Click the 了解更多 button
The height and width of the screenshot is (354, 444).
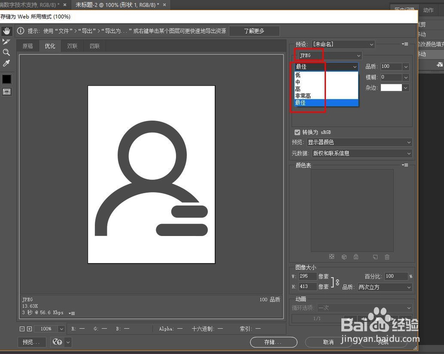pos(254,31)
